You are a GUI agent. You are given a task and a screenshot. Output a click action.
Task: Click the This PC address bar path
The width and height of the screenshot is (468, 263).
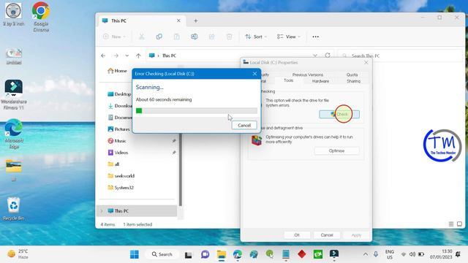coord(169,56)
